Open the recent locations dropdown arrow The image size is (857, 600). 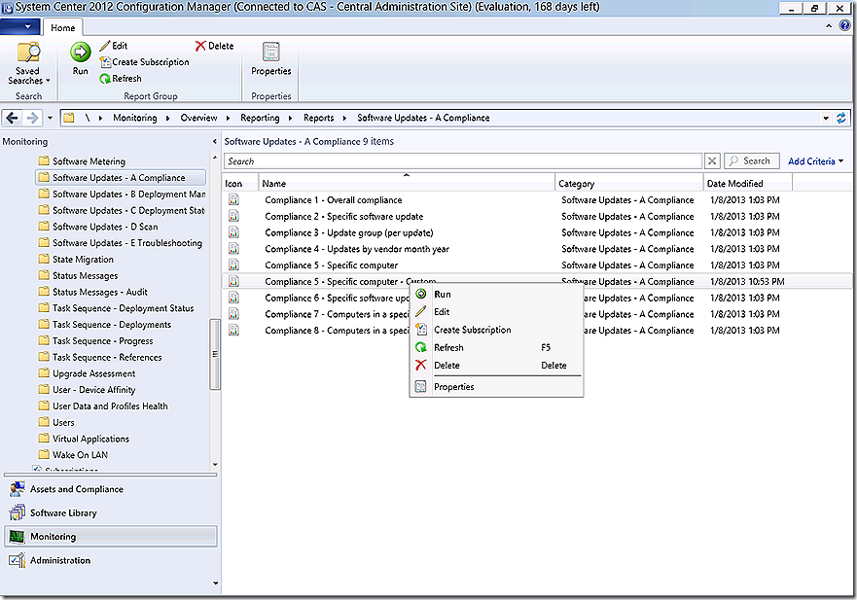[x=50, y=118]
